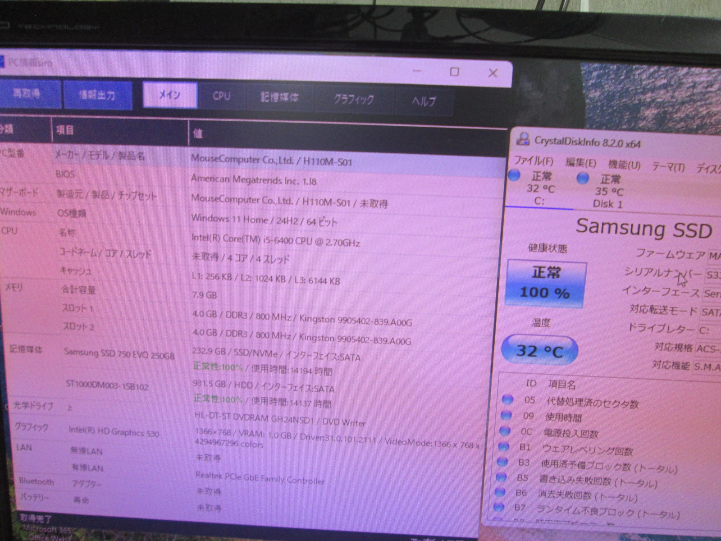The height and width of the screenshot is (541, 721).
Task: Open the ヘルプ tab
Action: point(424,101)
